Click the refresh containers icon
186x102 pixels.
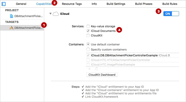point(97,69)
